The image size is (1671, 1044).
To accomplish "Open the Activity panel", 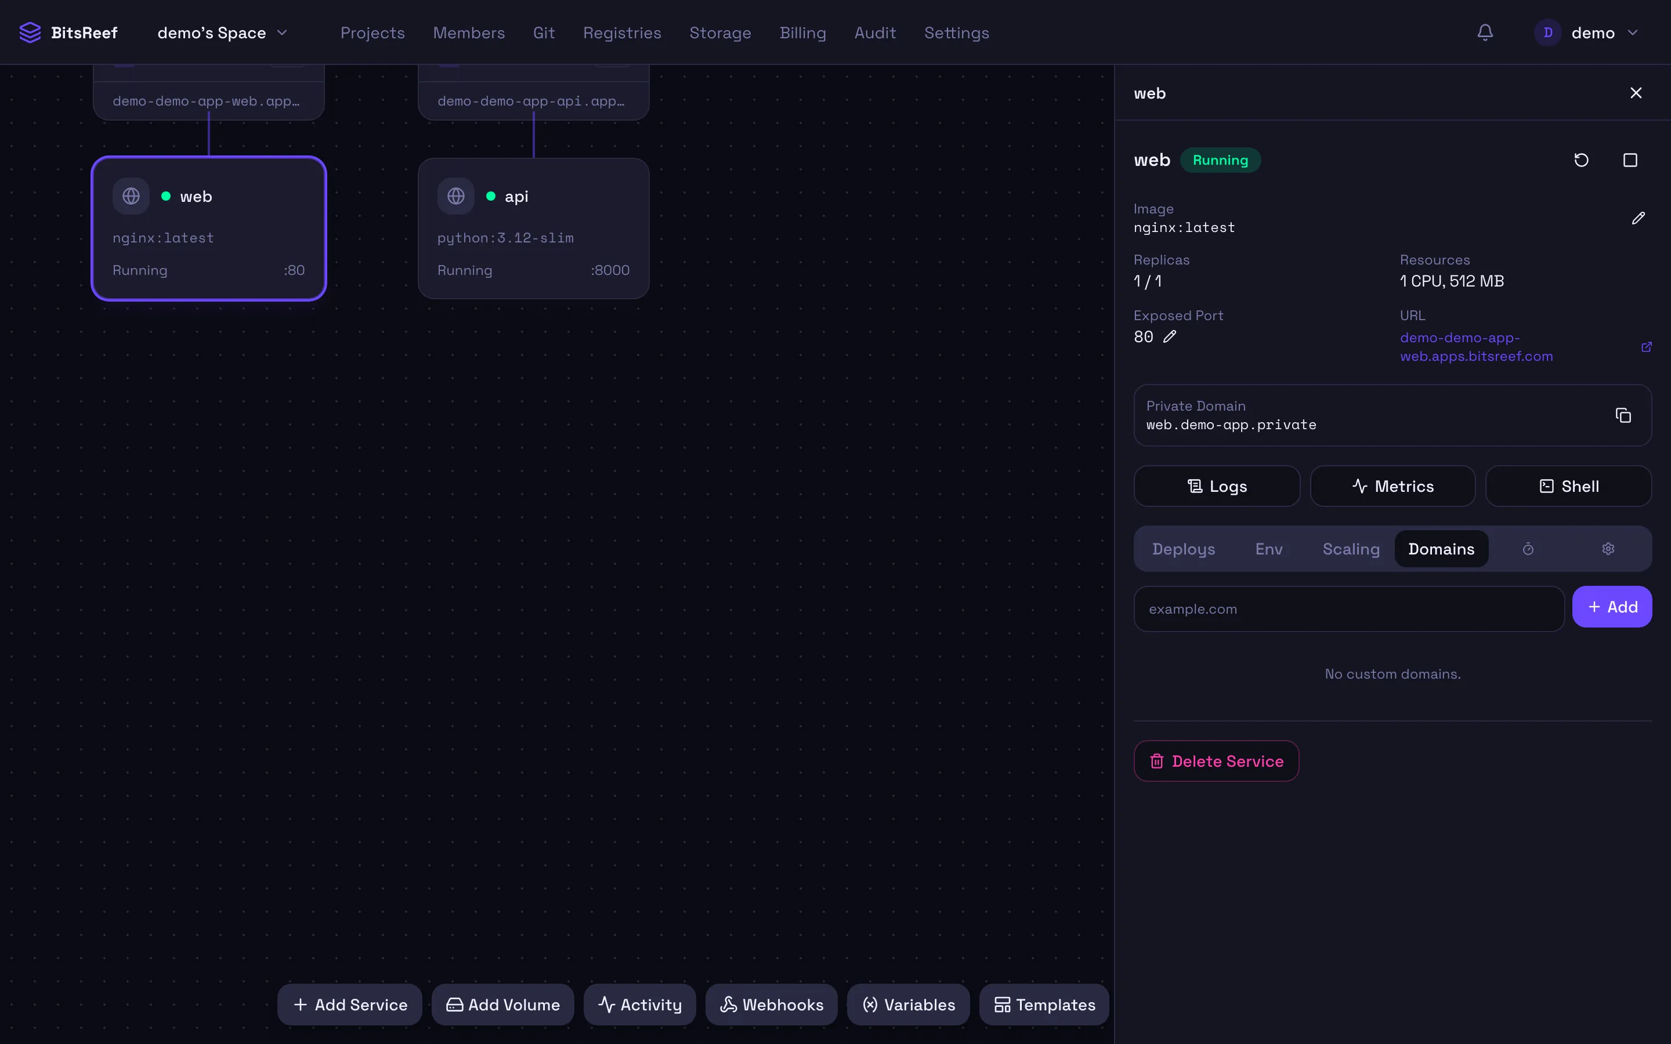I will point(639,1005).
